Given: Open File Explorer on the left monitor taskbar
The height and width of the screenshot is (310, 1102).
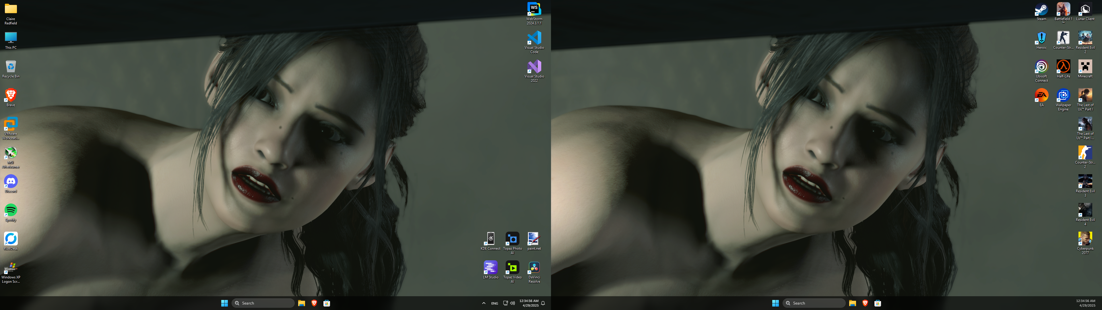Looking at the screenshot, I should (302, 303).
